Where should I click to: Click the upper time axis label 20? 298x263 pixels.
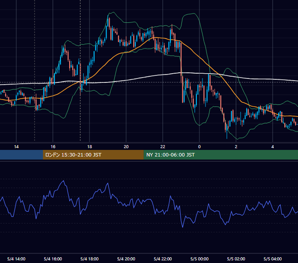coord(126,147)
